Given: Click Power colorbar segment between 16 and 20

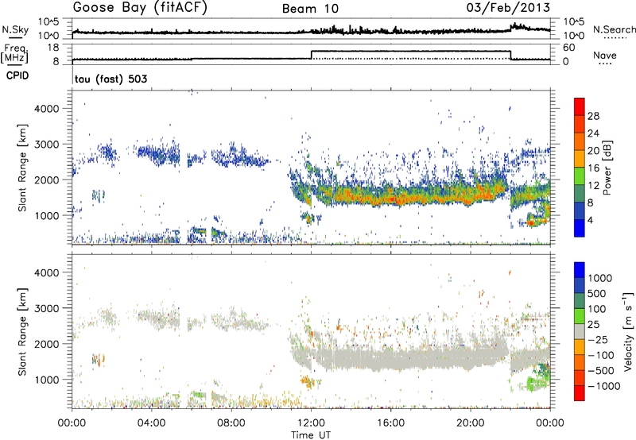Looking at the screenshot, I should pos(580,159).
